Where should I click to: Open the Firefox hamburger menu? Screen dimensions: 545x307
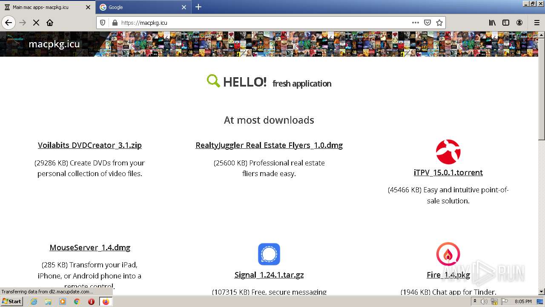536,23
